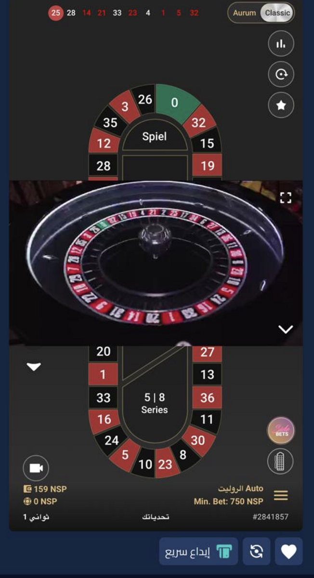Viewport: 314px width, 578px height.
Task: Click the rebet circular arrow icon
Action: pyautogui.click(x=281, y=74)
